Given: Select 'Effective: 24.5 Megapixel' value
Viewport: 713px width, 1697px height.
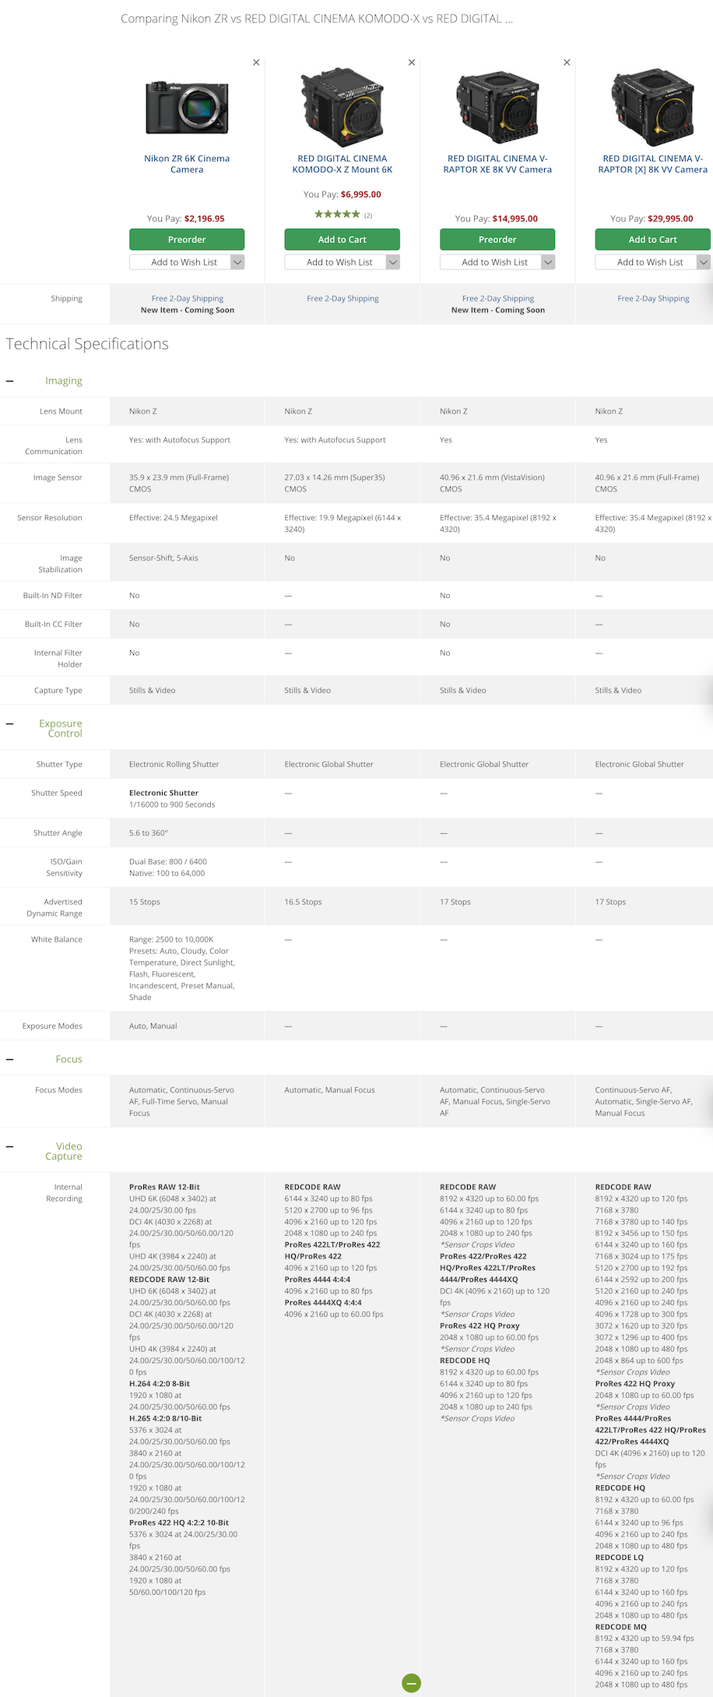Looking at the screenshot, I should pos(174,518).
